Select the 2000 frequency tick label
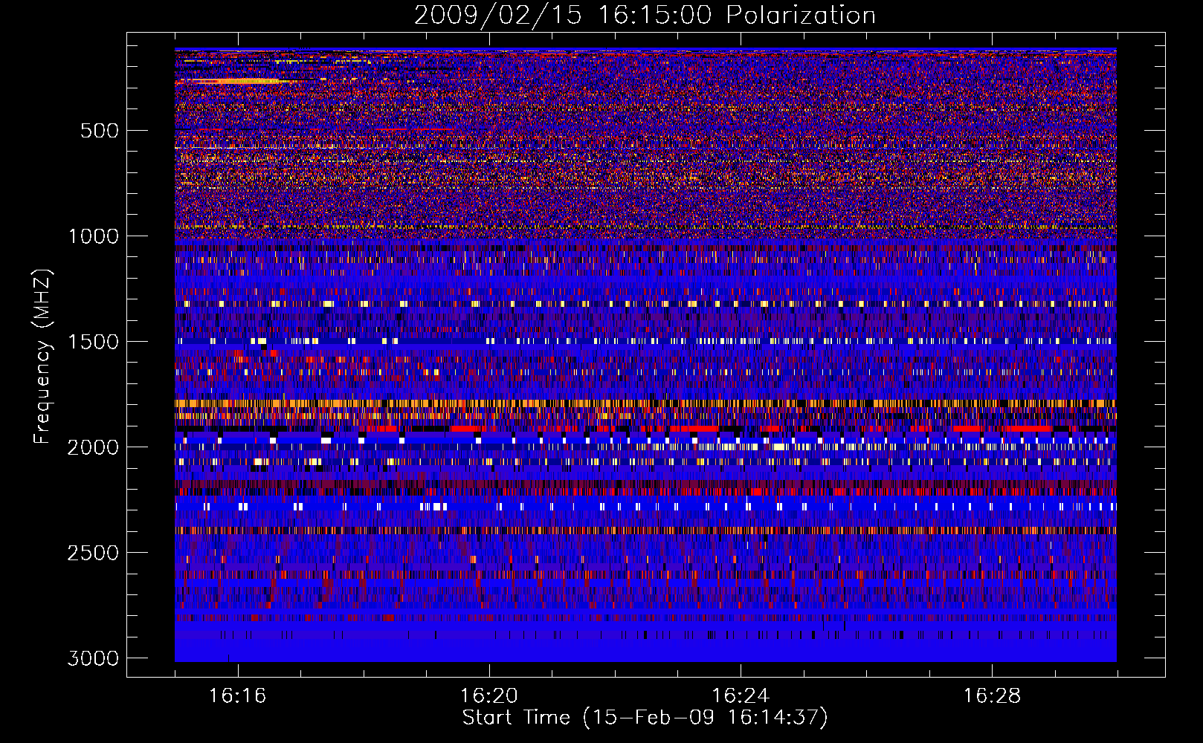Screen dimensions: 1203x743 93,447
